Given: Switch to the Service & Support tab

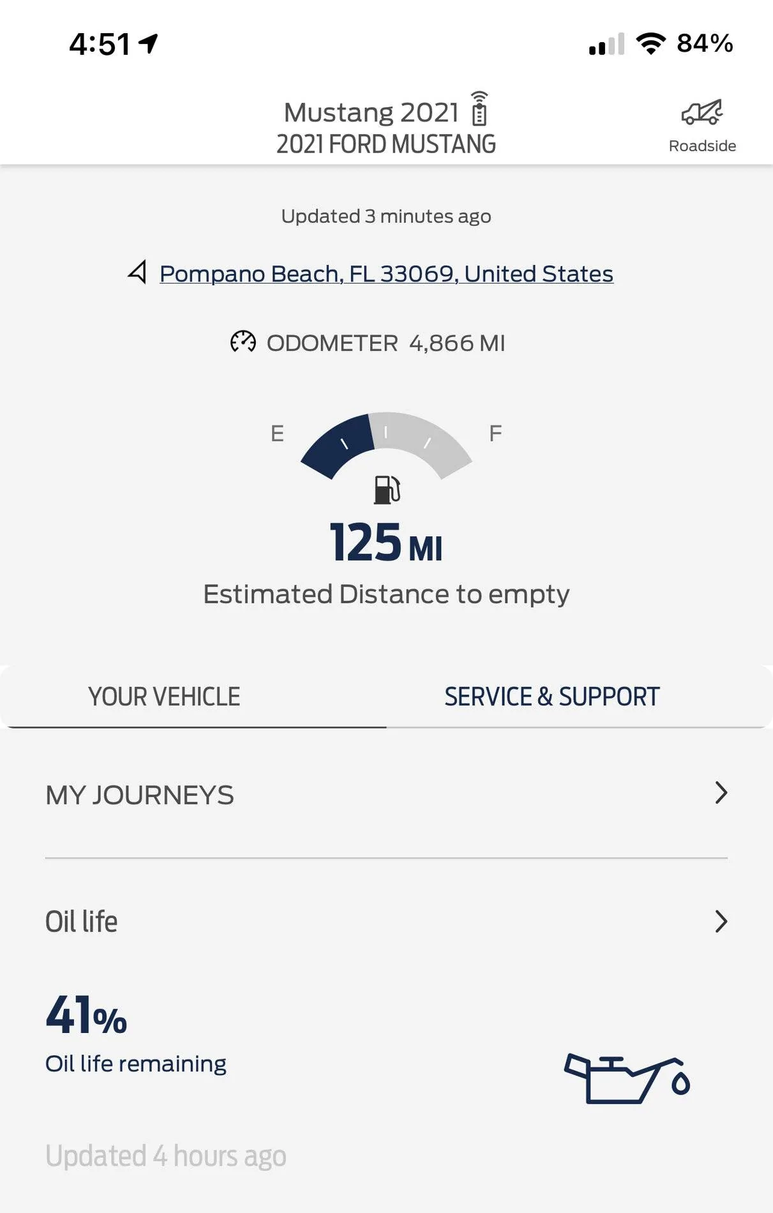Looking at the screenshot, I should click(552, 697).
